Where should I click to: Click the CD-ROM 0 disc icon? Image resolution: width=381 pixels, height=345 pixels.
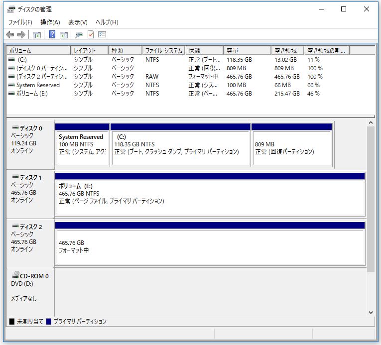coord(16,275)
